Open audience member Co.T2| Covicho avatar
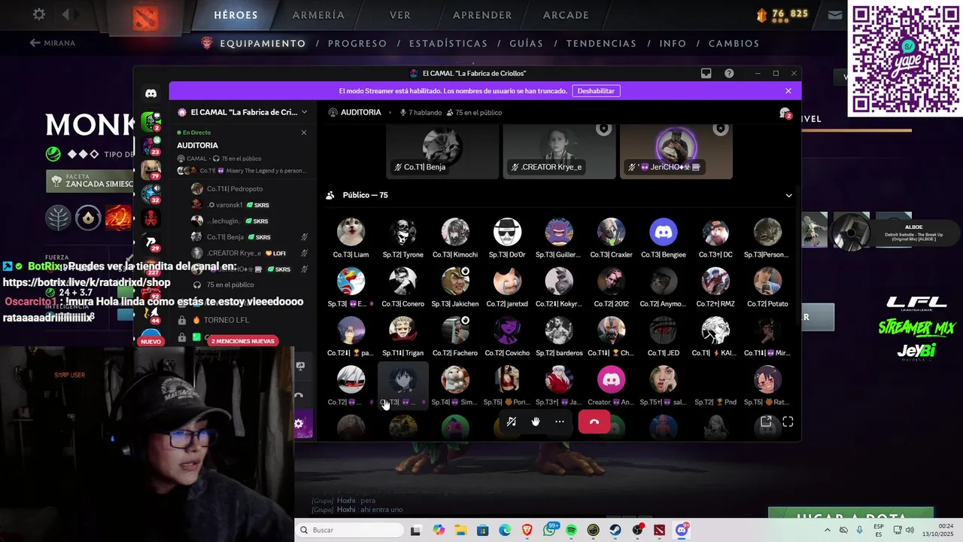This screenshot has height=542, width=963. pos(507,330)
